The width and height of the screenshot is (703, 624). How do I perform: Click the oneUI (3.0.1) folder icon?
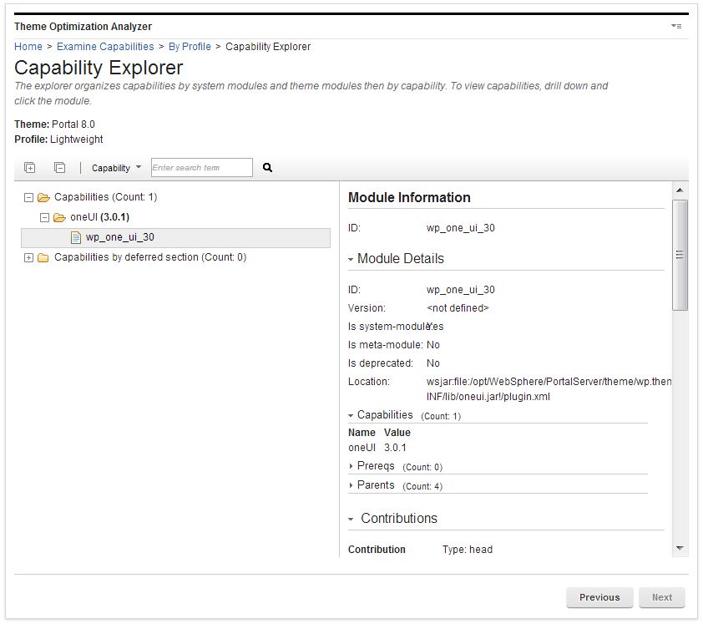[x=58, y=216]
